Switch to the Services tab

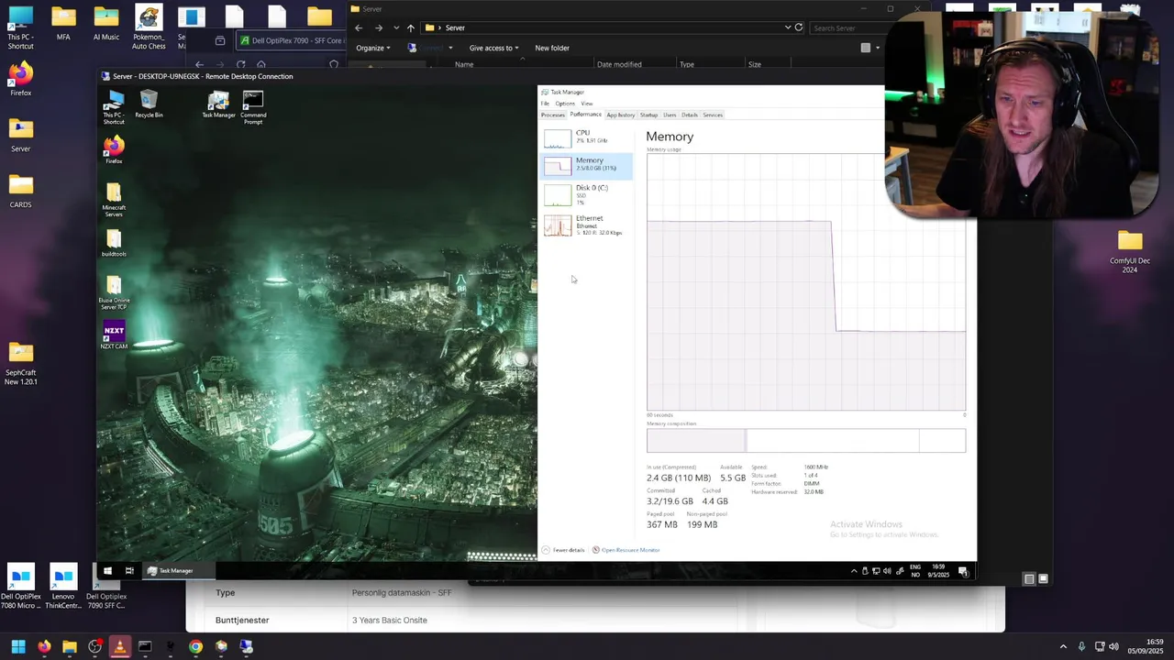tap(713, 115)
